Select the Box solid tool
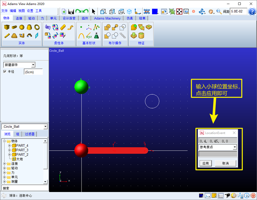 pos(7,27)
